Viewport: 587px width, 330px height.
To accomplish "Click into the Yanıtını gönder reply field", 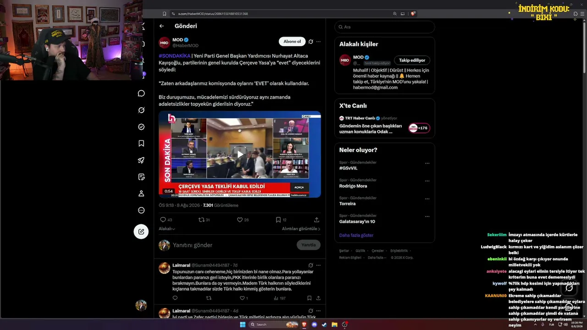I will pyautogui.click(x=233, y=245).
